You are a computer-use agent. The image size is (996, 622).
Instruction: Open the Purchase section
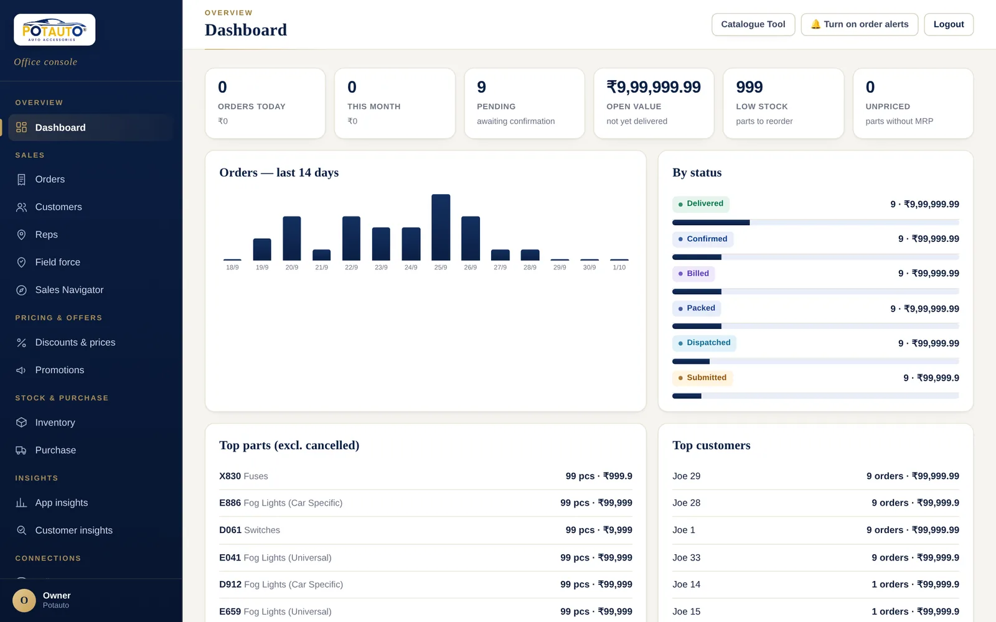coord(91,450)
